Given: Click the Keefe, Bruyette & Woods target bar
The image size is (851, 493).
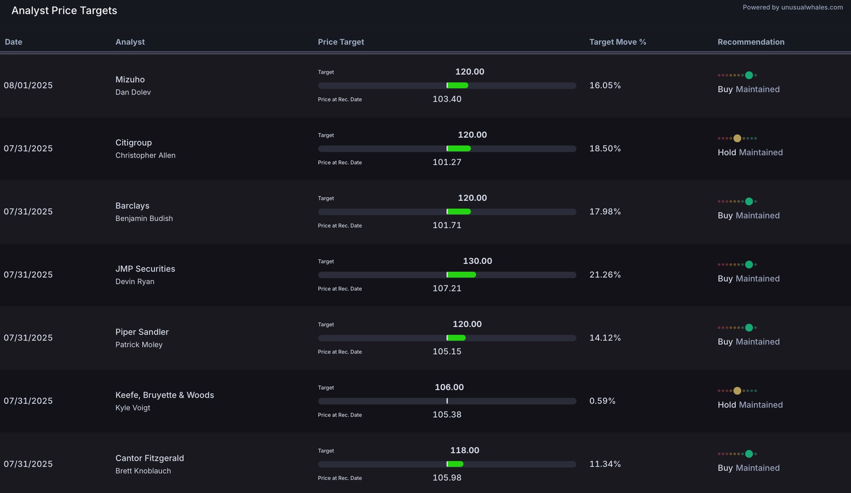Looking at the screenshot, I should pyautogui.click(x=447, y=401).
